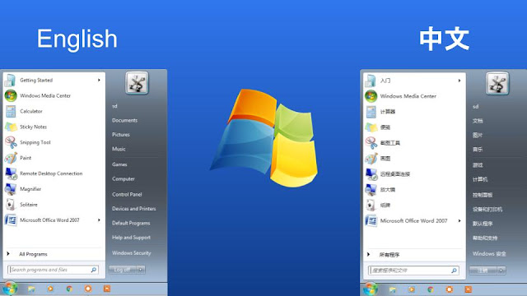Open Getting Started icon in English menu
This screenshot has width=527, height=296.
[10, 81]
